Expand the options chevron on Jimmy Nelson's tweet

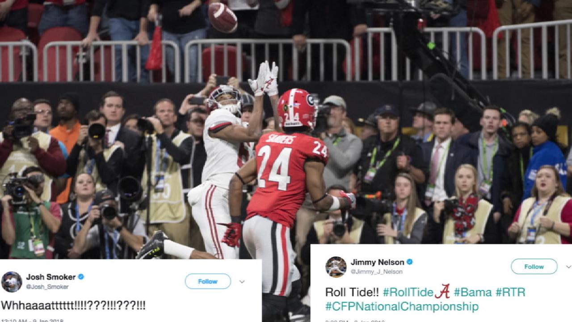568,267
